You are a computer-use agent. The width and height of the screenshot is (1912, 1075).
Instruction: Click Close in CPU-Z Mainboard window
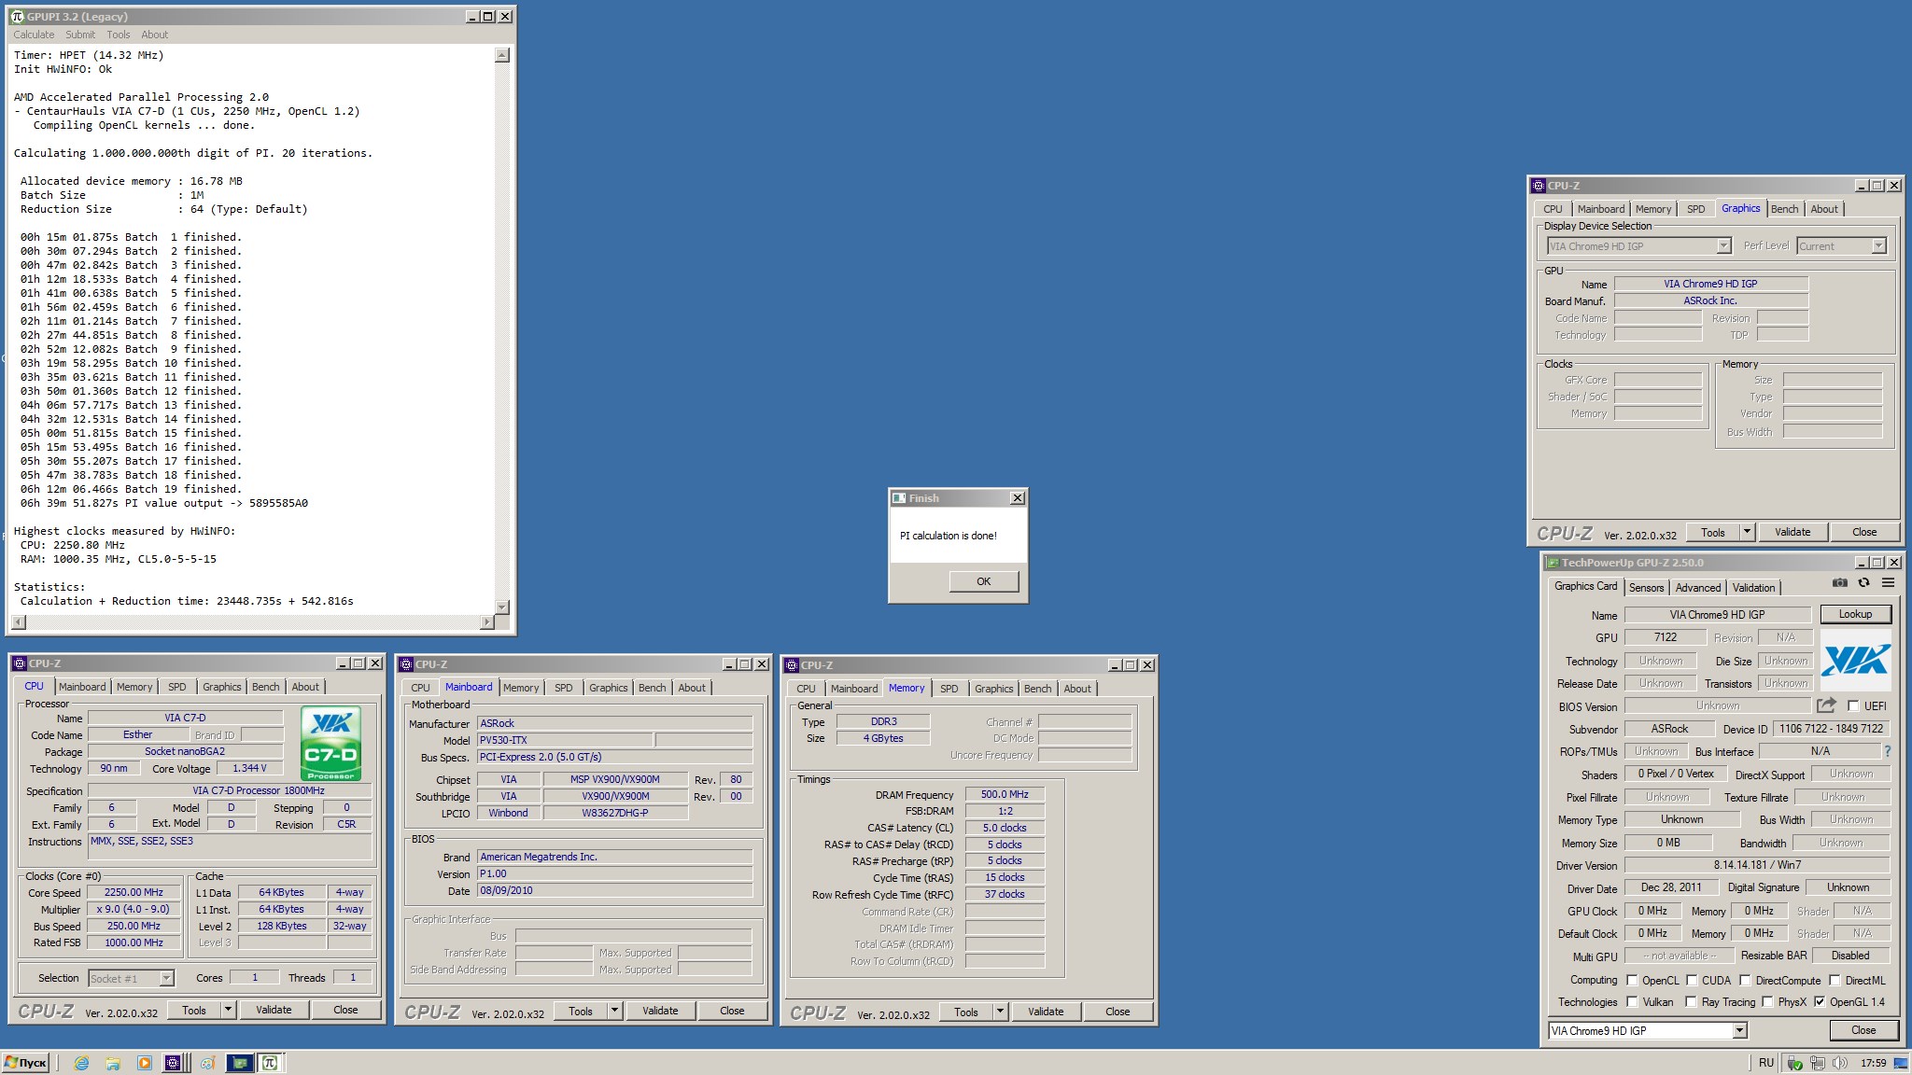[x=732, y=1011]
